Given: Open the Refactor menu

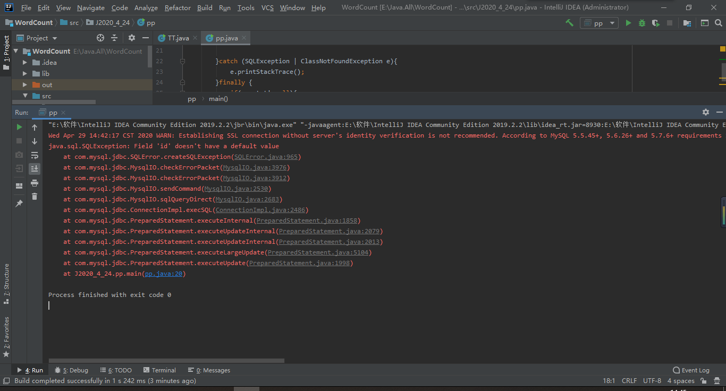Looking at the screenshot, I should [x=178, y=7].
